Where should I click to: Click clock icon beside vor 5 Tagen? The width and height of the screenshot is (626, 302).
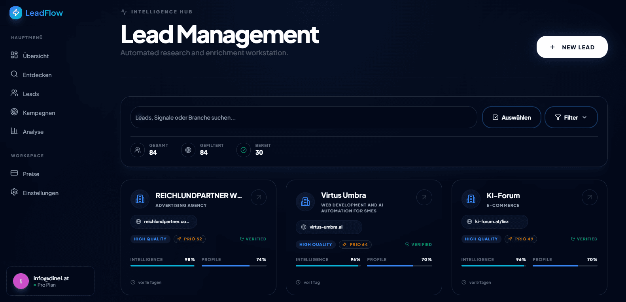464,282
